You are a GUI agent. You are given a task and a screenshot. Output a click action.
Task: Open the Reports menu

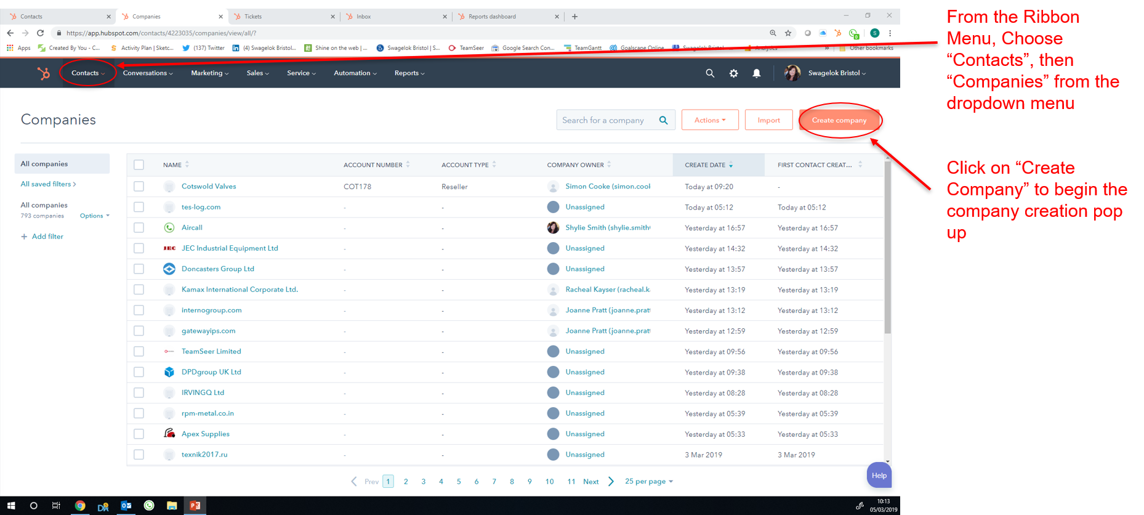(409, 73)
